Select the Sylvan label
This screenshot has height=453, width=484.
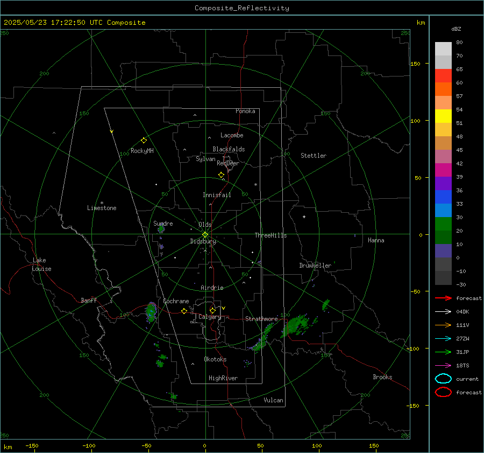click(x=205, y=159)
